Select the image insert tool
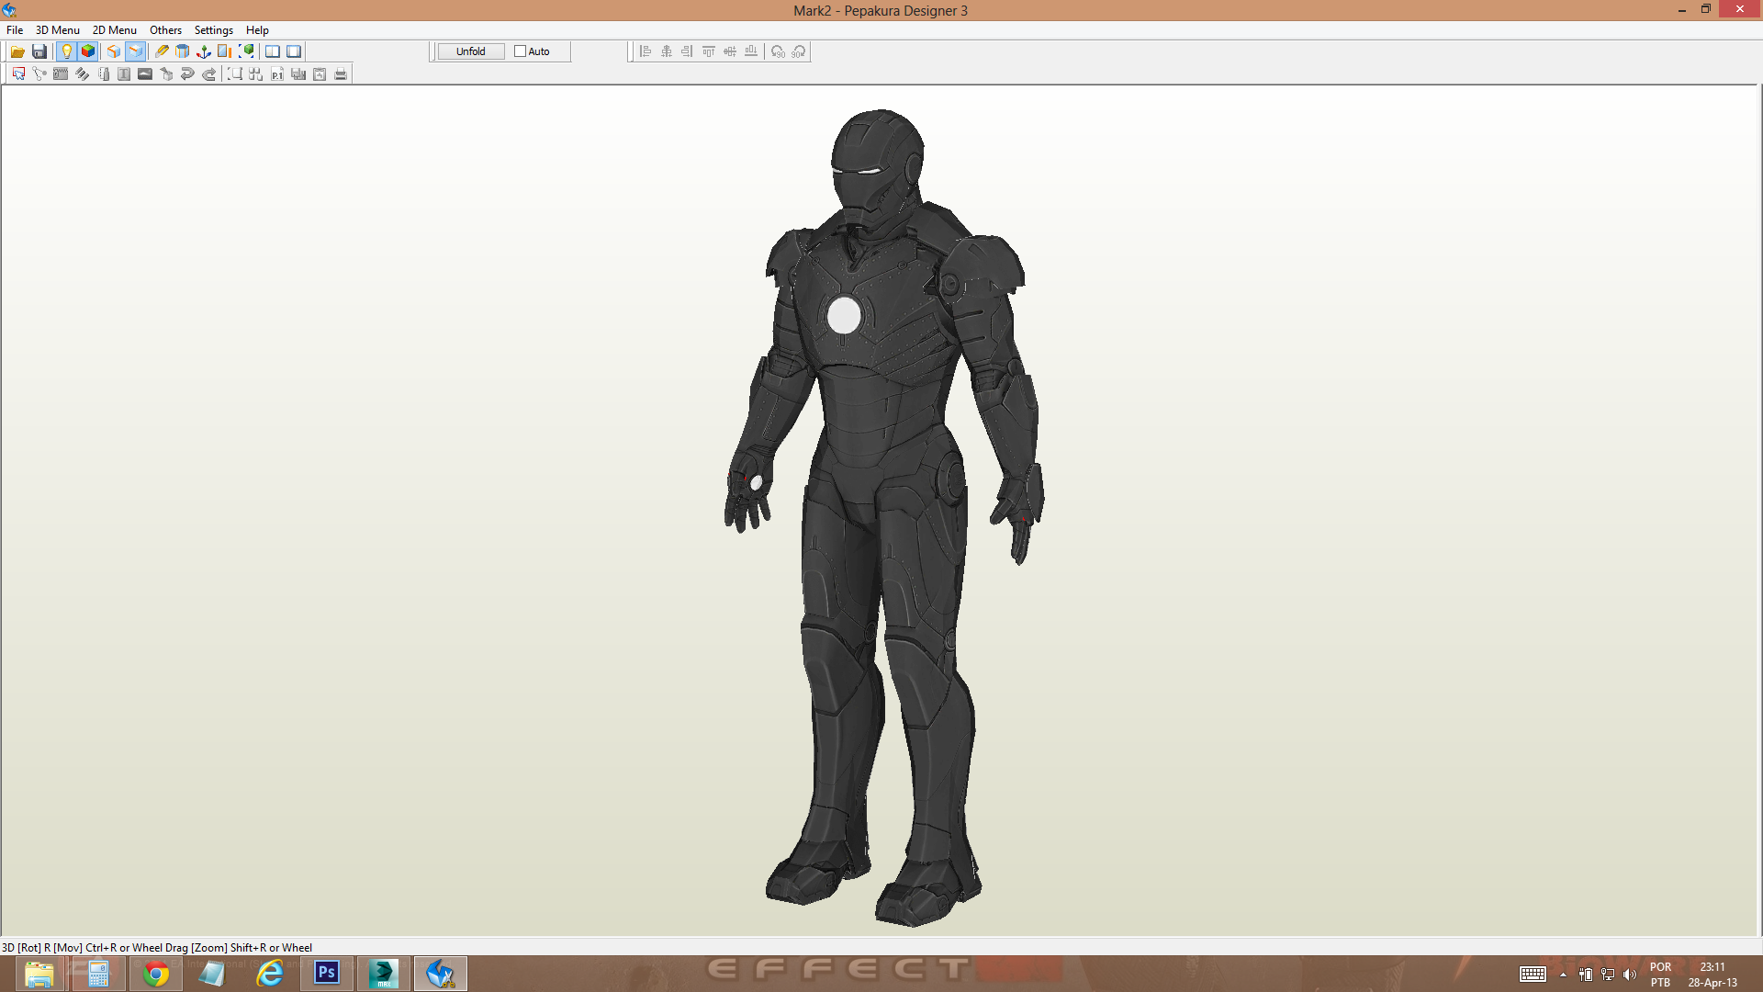The width and height of the screenshot is (1763, 992). 145,74
